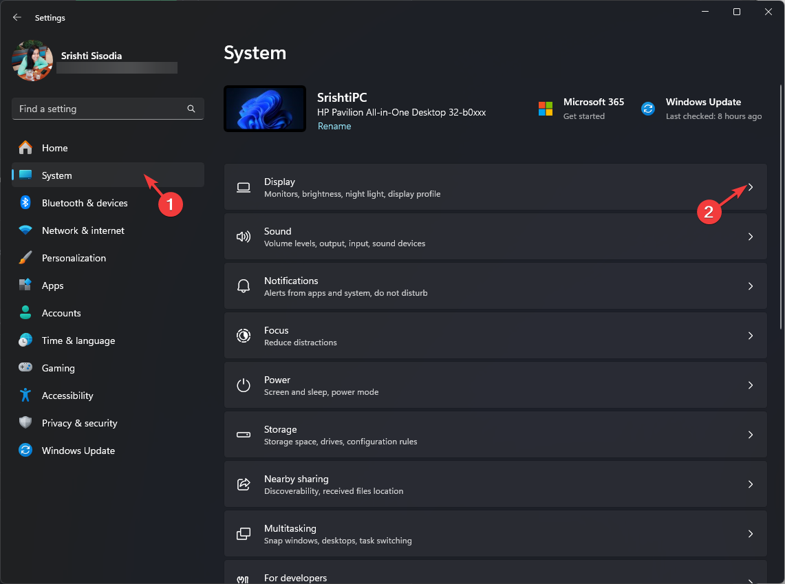
Task: Click the desktop wallpaper thumbnail
Action: [265, 109]
